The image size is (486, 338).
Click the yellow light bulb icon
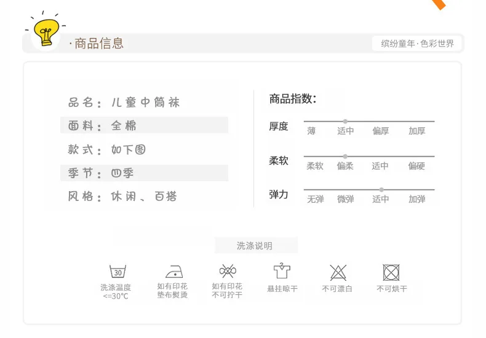[46, 32]
